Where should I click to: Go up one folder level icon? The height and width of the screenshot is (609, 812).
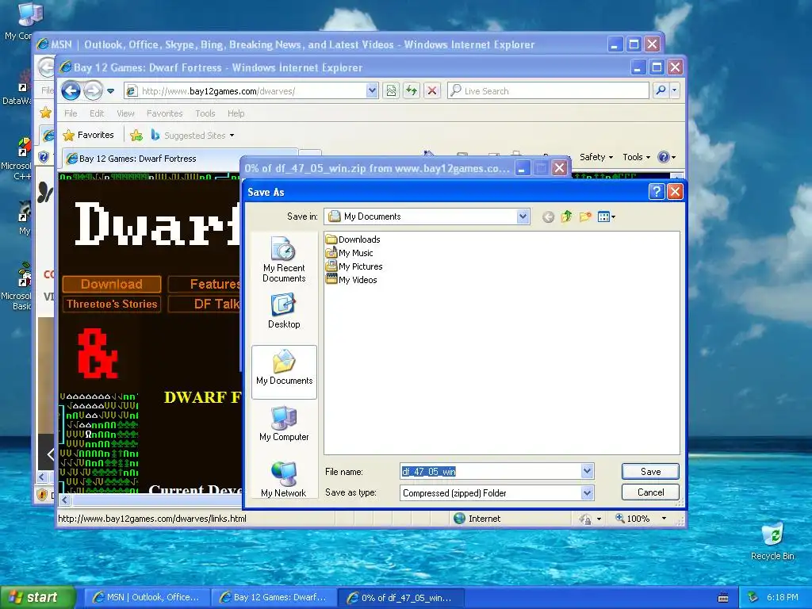point(566,216)
